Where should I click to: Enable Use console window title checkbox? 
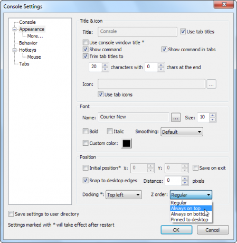click(86, 42)
